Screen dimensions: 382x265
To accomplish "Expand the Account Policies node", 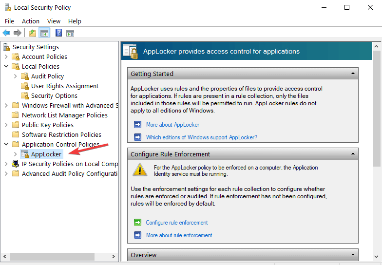I will pos(6,57).
